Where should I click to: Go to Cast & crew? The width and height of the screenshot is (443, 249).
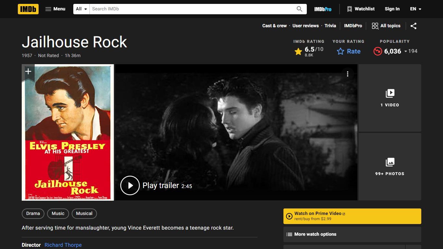tap(274, 26)
